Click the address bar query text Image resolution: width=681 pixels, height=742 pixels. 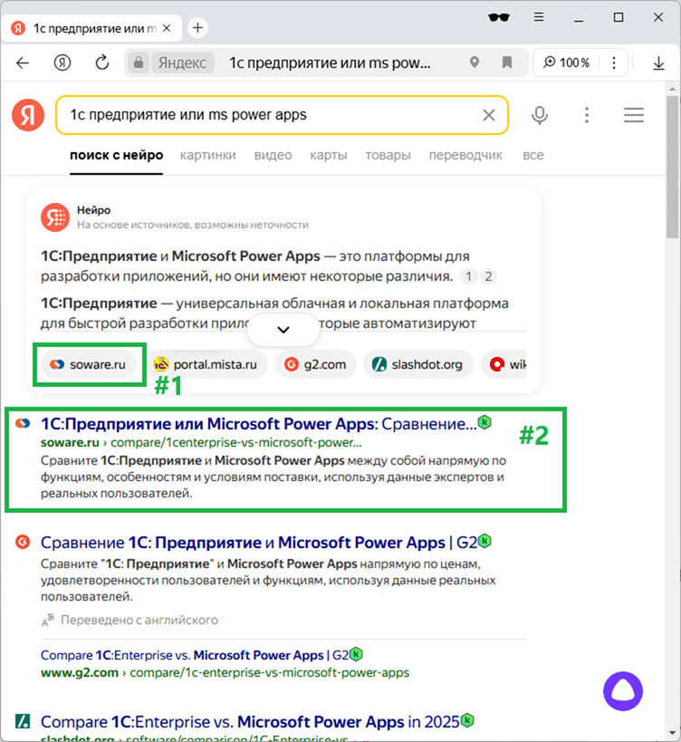(330, 63)
